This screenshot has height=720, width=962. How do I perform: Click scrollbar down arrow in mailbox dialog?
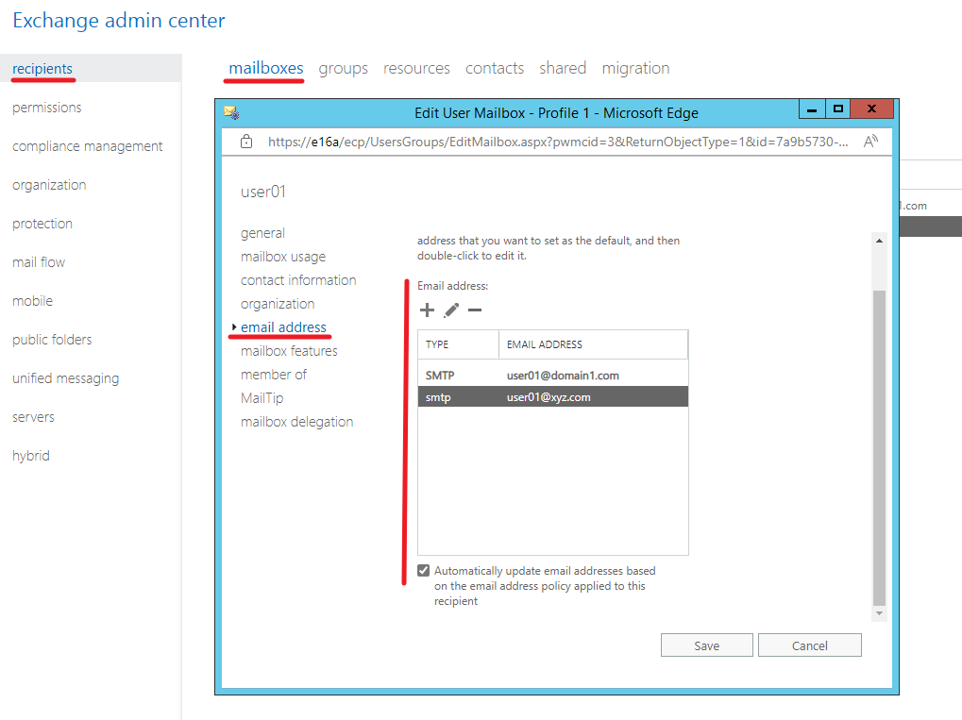[879, 613]
